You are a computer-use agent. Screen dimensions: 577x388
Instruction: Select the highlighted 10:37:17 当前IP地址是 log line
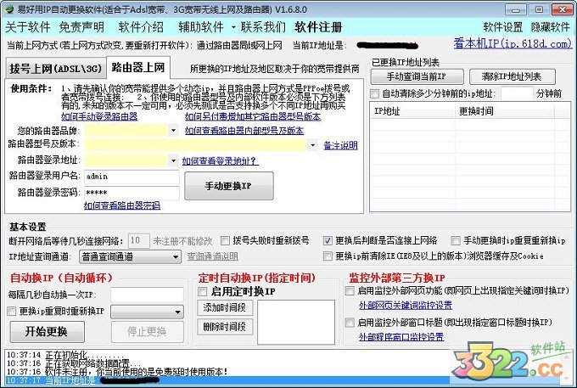tap(228, 380)
